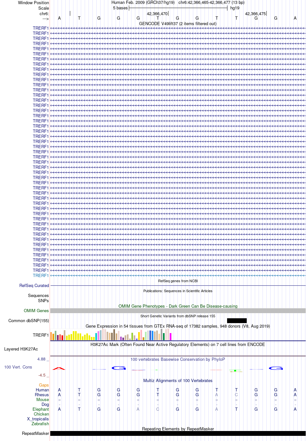
Task: Click the RepeatMasker track label
Action: pos(35,433)
